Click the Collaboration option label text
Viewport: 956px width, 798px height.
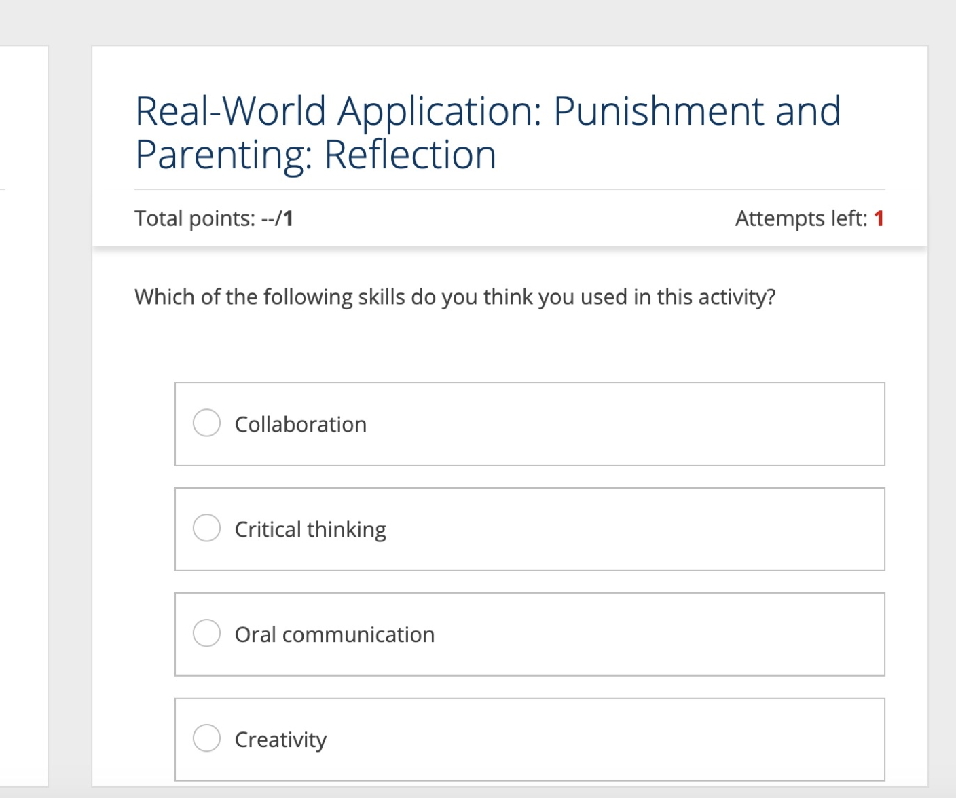(x=300, y=423)
